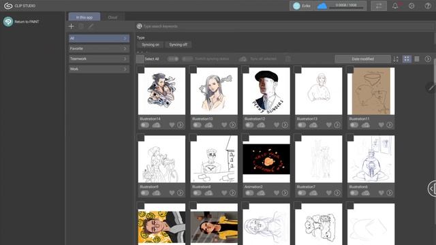Select the Favorite category

point(99,48)
